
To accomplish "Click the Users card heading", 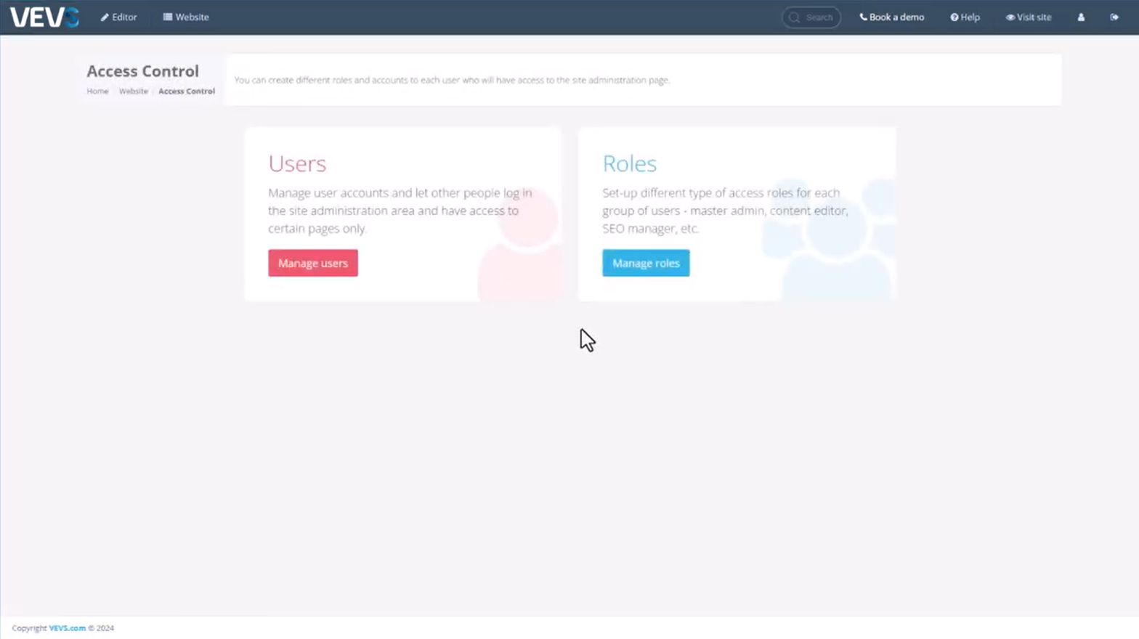I will 297,163.
